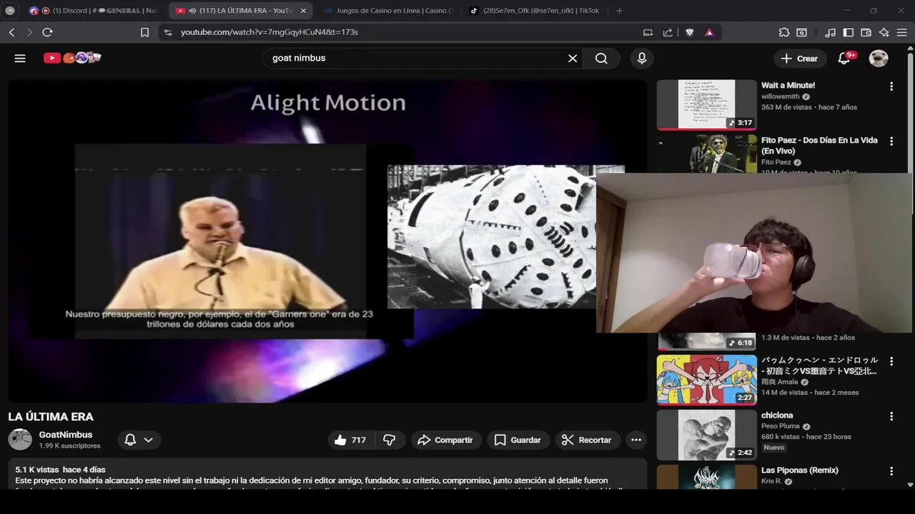Open browser extensions puzzle icon
The width and height of the screenshot is (915, 514).
point(784,32)
